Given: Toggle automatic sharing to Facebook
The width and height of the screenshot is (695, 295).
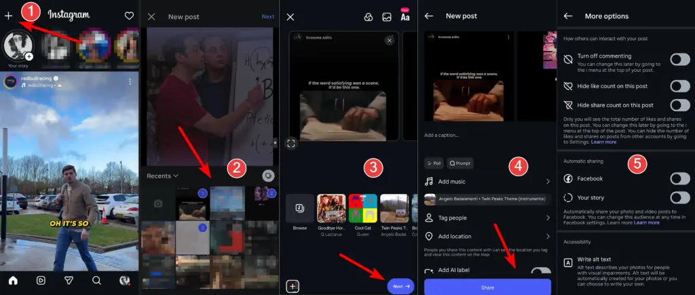Looking at the screenshot, I should click(680, 178).
